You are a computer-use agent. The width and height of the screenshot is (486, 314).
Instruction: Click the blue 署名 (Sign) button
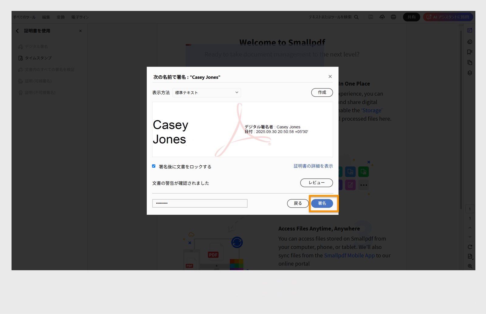click(x=322, y=203)
